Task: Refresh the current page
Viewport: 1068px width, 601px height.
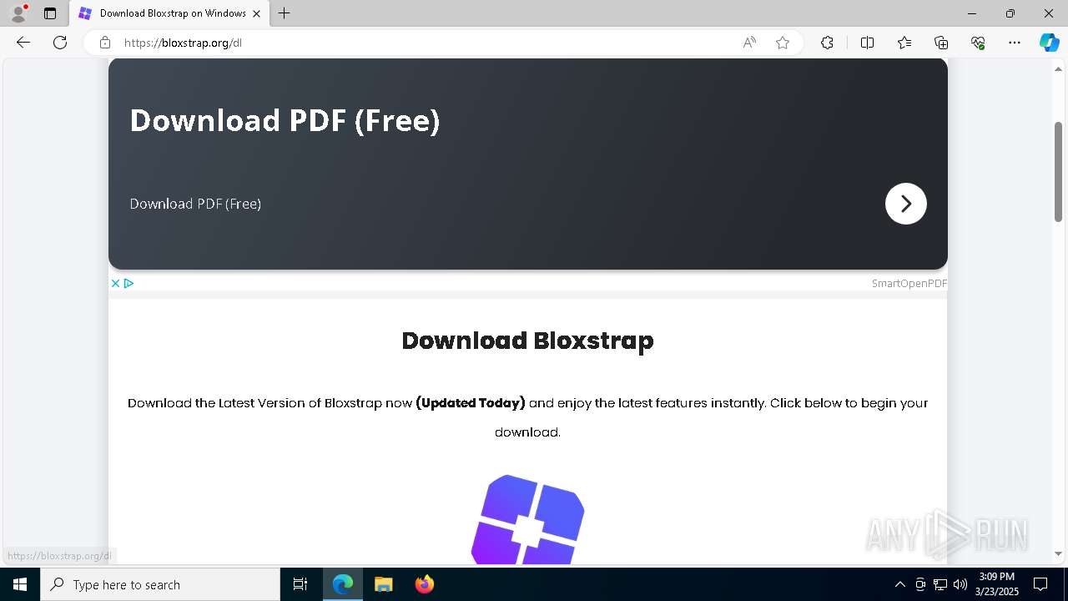Action: (60, 43)
